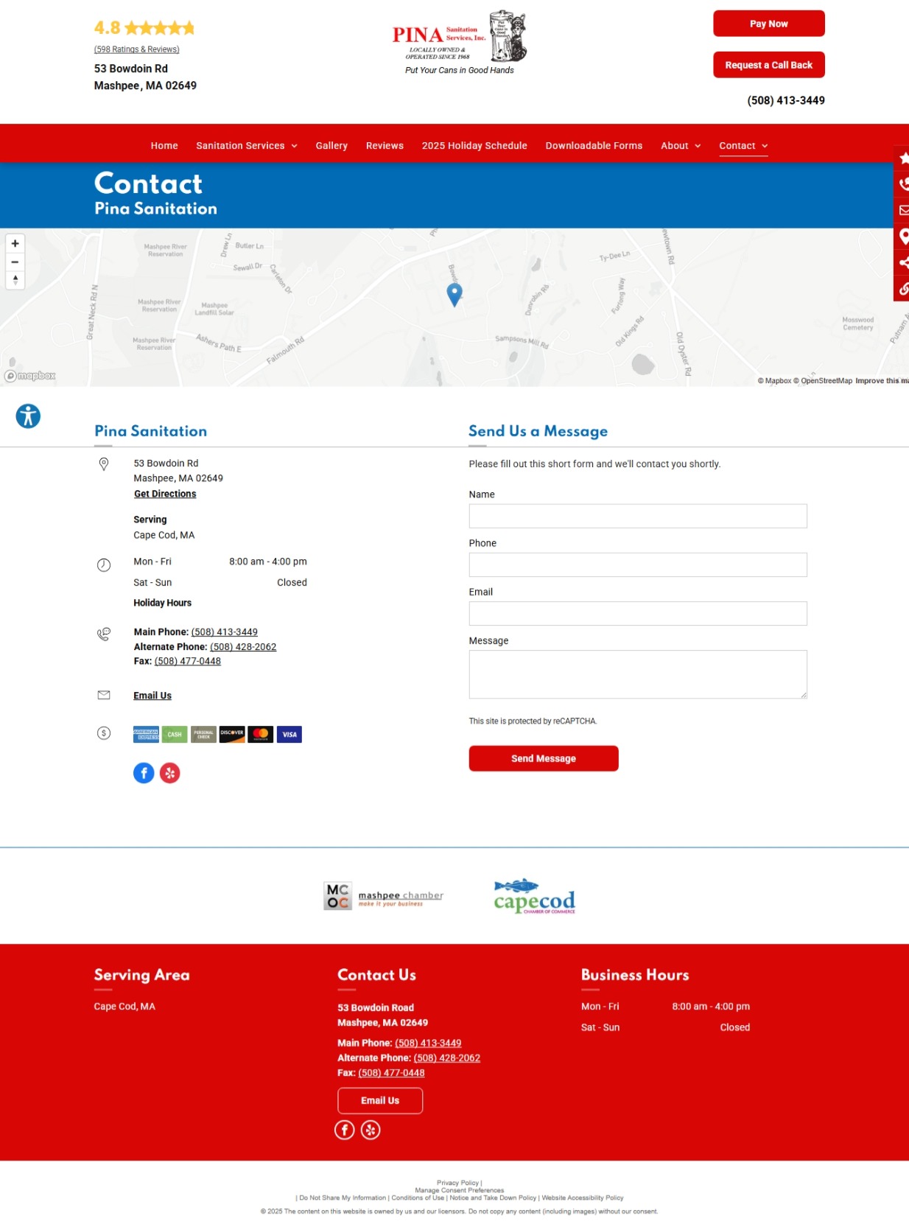Reset the map bearing with compass button
The width and height of the screenshot is (909, 1224).
point(15,280)
